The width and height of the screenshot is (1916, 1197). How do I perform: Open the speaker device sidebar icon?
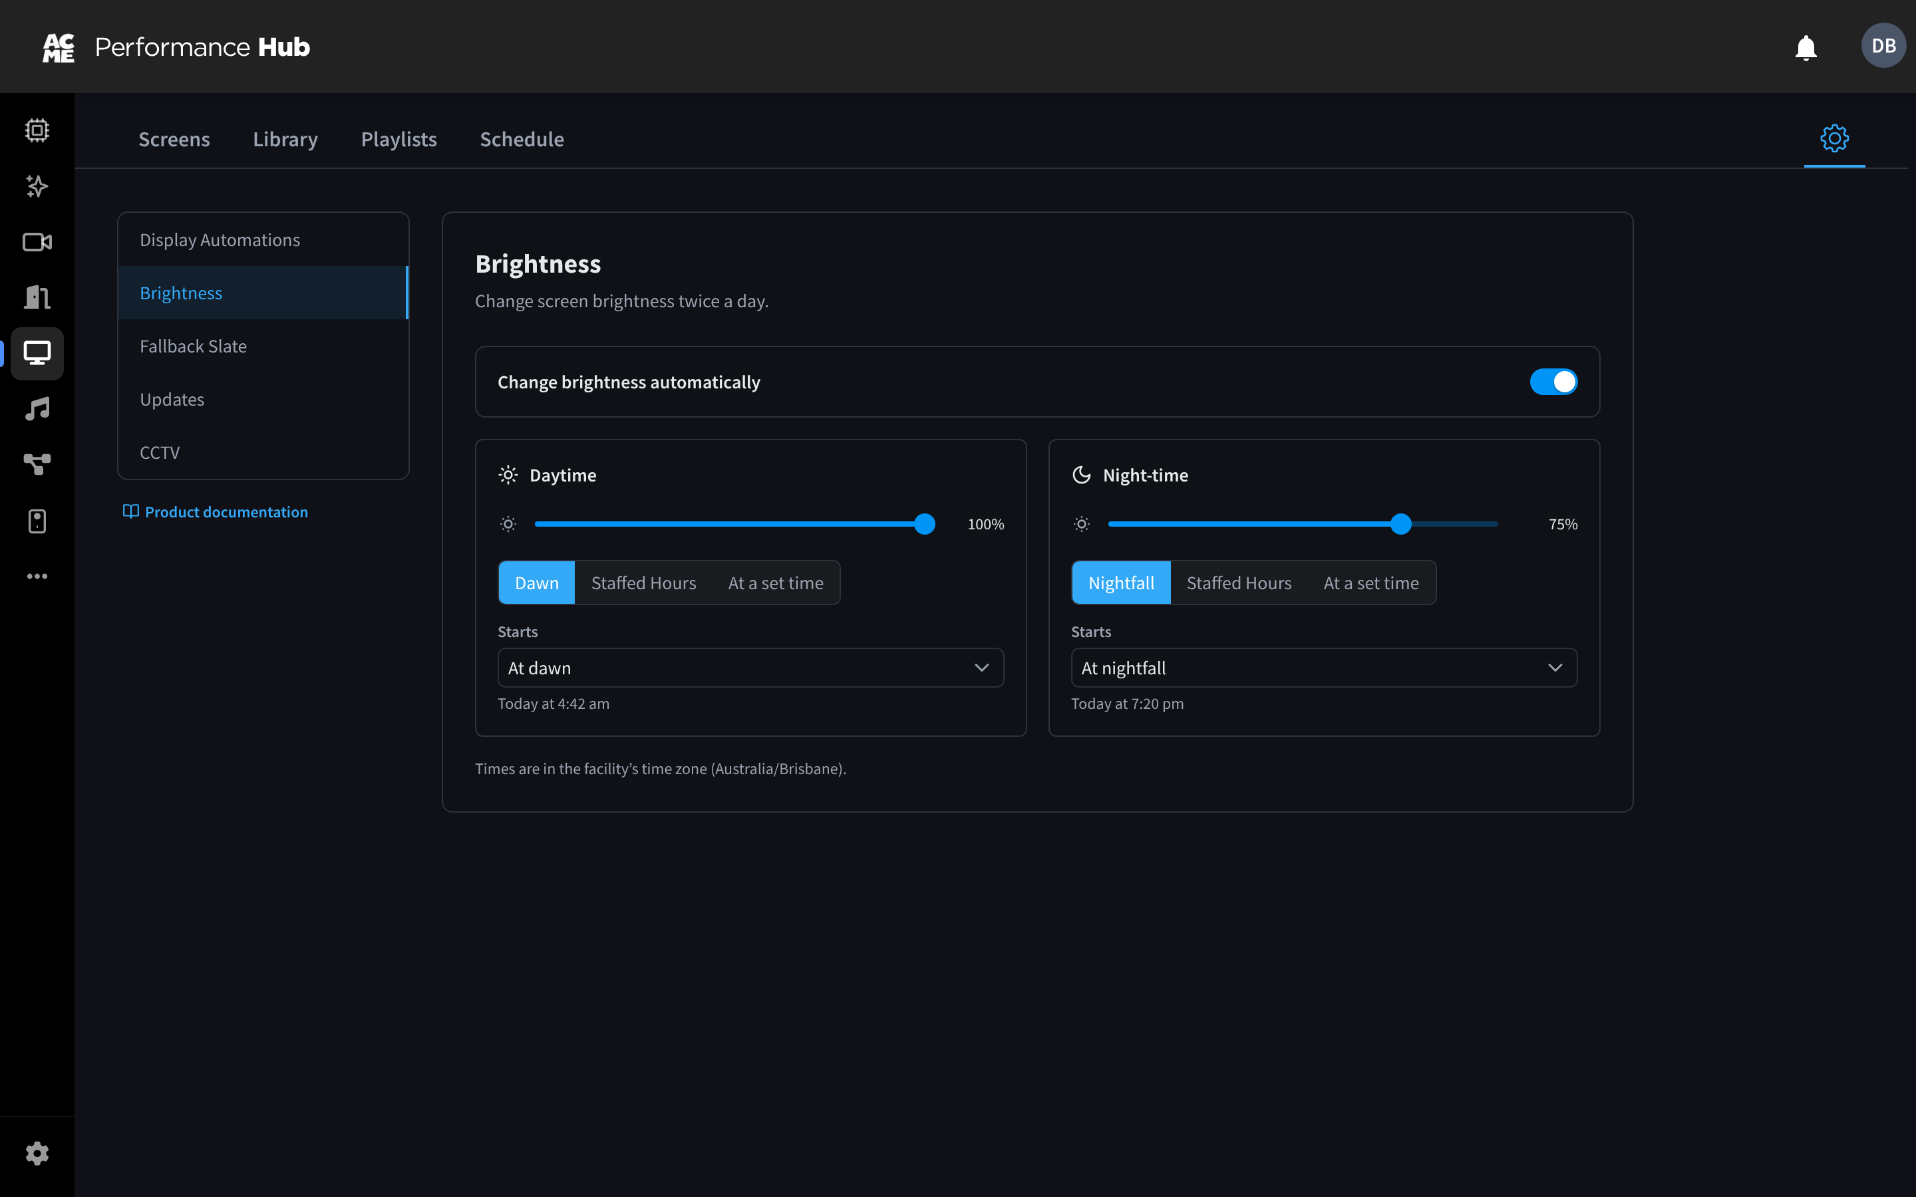37,521
